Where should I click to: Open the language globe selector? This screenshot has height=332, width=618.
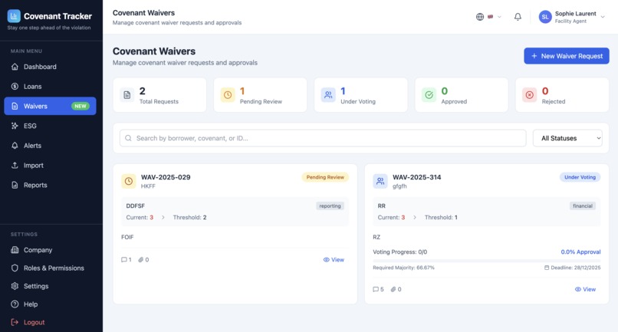(480, 17)
